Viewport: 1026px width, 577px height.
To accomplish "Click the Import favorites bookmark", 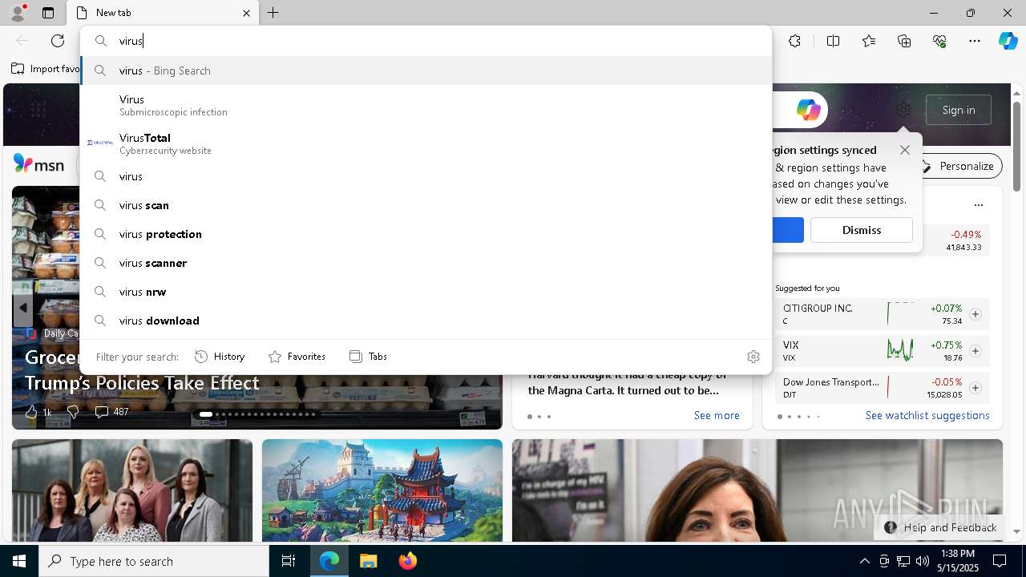I will [46, 69].
